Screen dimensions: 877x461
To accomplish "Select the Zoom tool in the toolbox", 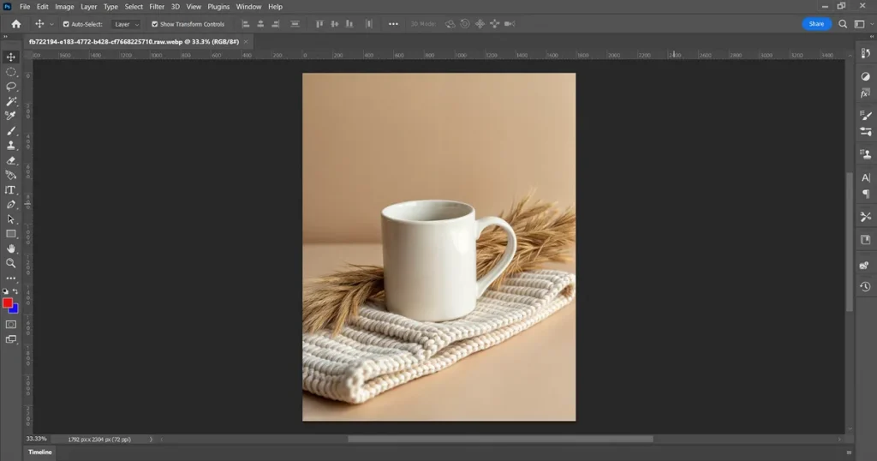I will click(10, 263).
